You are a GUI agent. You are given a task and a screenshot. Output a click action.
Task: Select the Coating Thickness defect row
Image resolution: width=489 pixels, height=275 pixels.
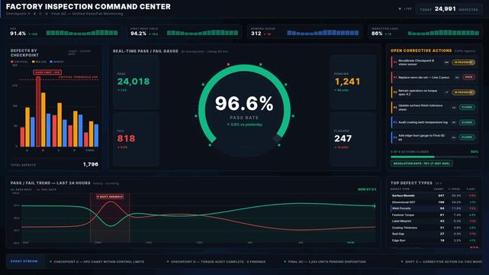[433, 228]
